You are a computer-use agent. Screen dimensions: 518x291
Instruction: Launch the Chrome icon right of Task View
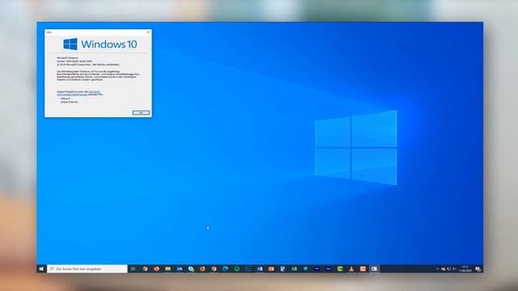145,269
